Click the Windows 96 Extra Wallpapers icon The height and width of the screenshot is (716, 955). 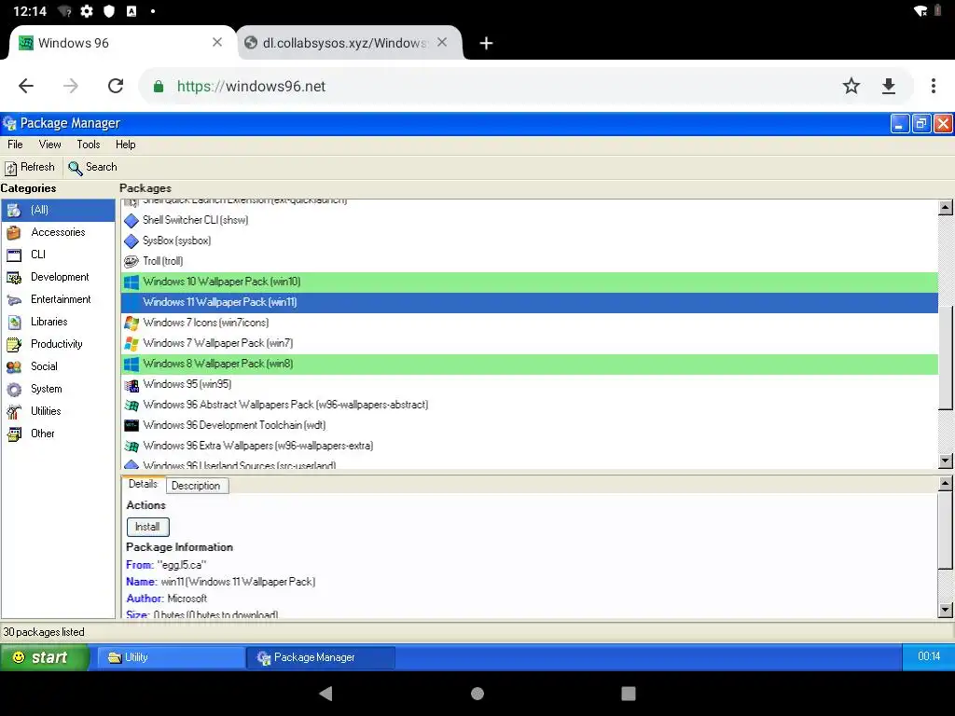pos(131,447)
